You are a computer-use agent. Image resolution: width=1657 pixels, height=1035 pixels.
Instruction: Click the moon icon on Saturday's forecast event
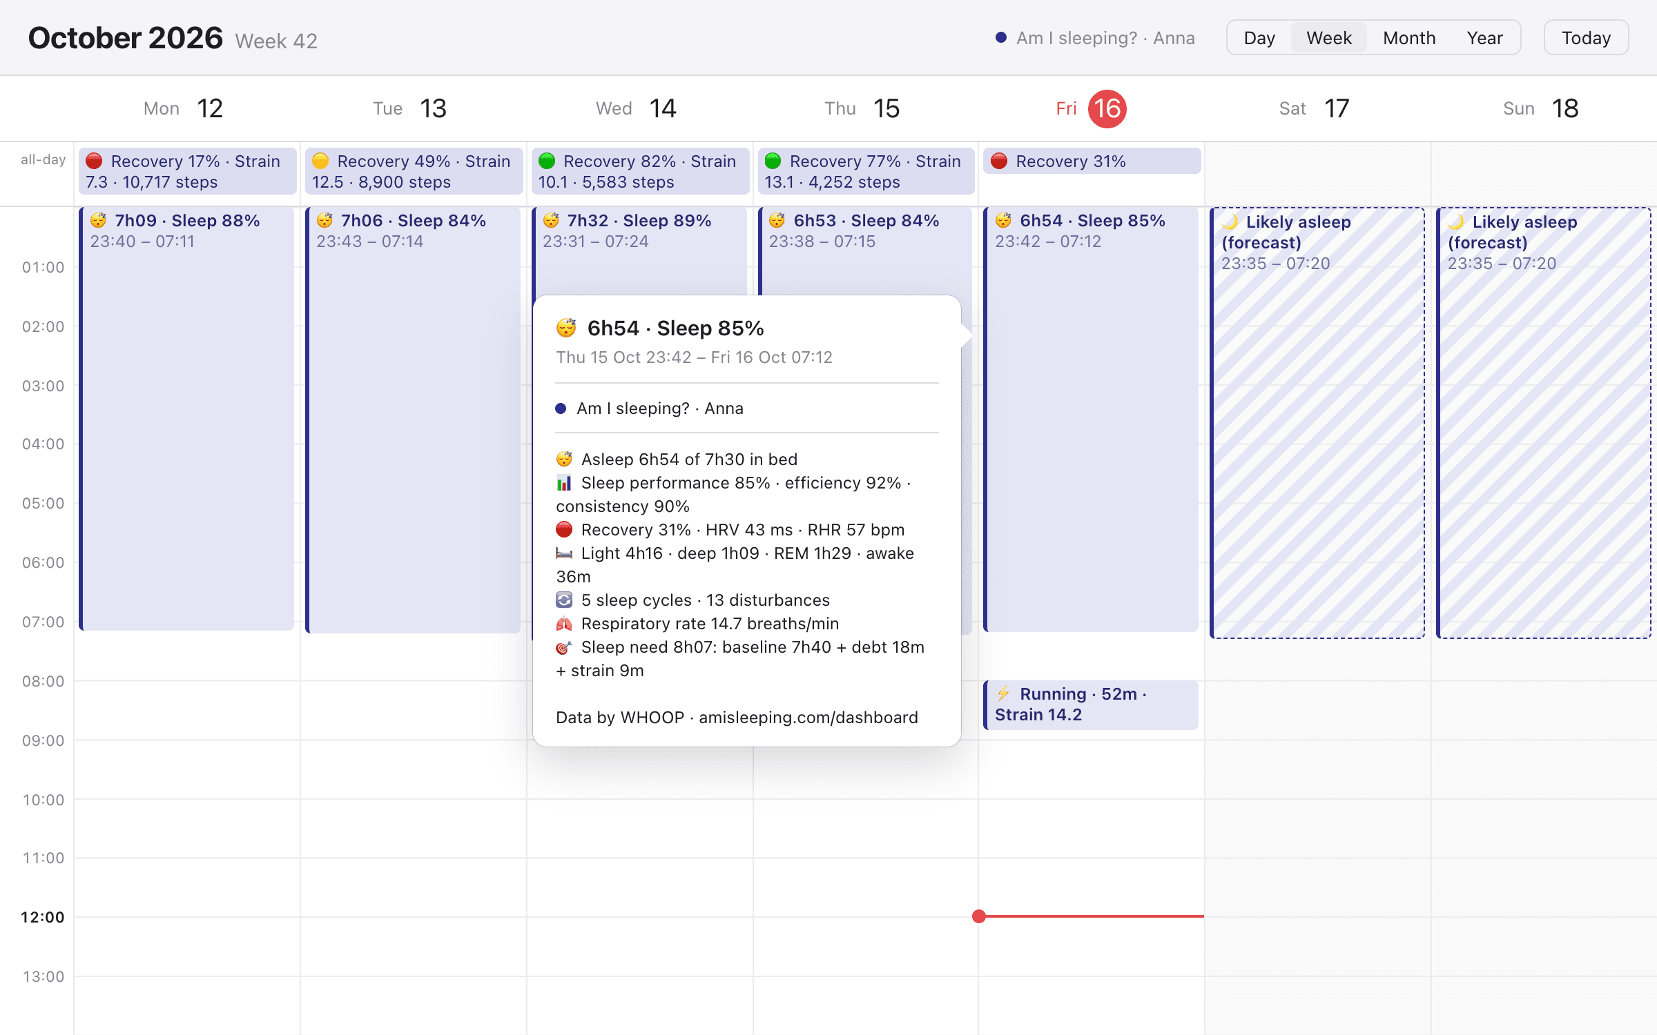click(x=1230, y=222)
